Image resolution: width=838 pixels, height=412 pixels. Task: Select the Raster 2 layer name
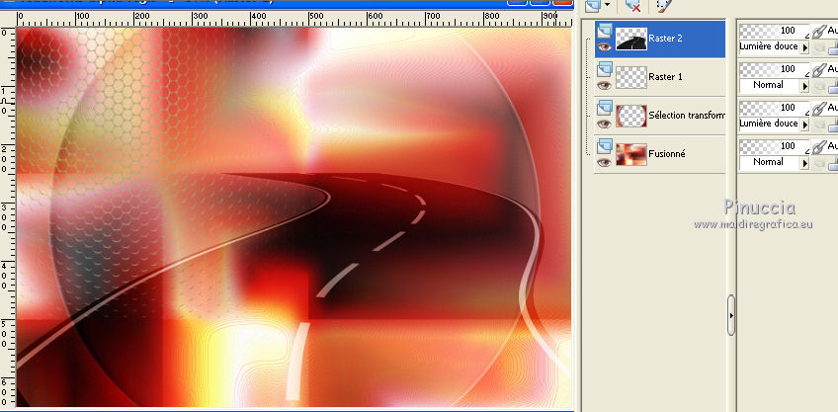coord(665,39)
